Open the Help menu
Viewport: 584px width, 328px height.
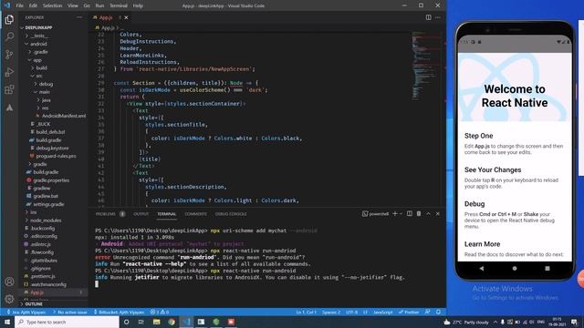(138, 5)
